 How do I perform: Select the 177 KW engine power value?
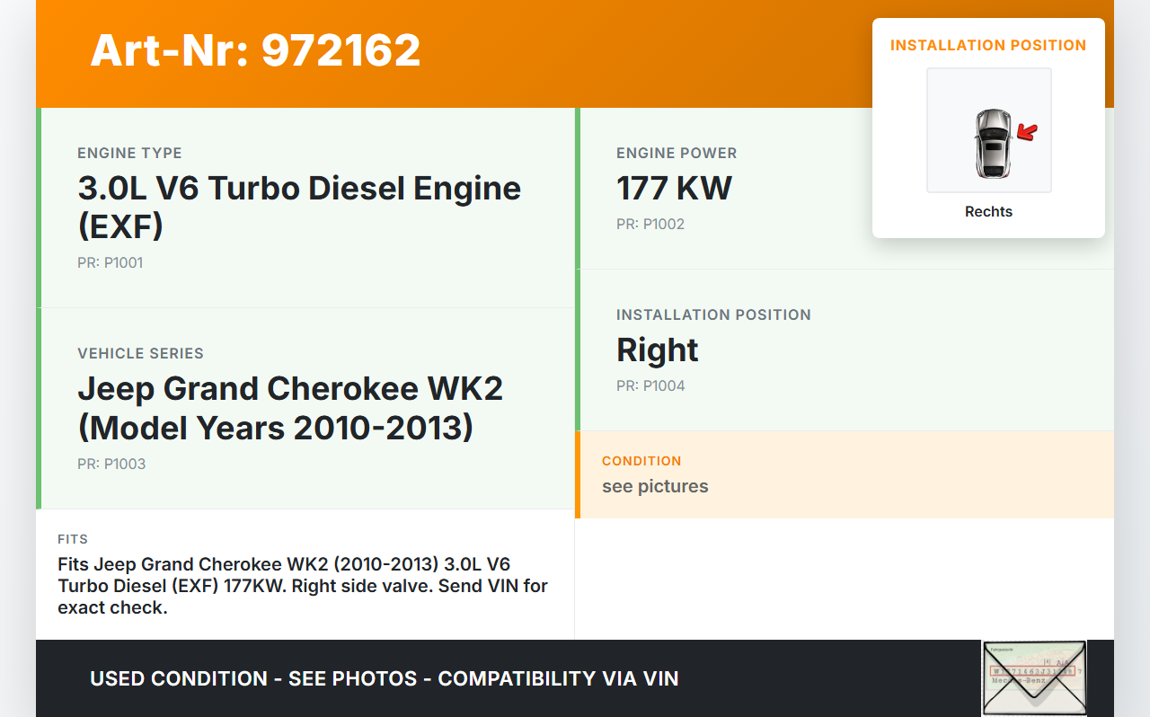[x=674, y=189]
